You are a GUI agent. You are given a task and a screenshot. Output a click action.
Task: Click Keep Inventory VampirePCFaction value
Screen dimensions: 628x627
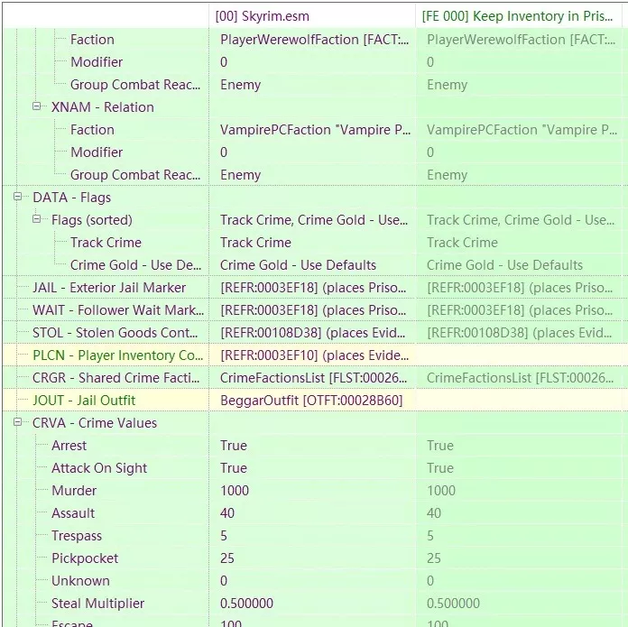[x=522, y=130]
